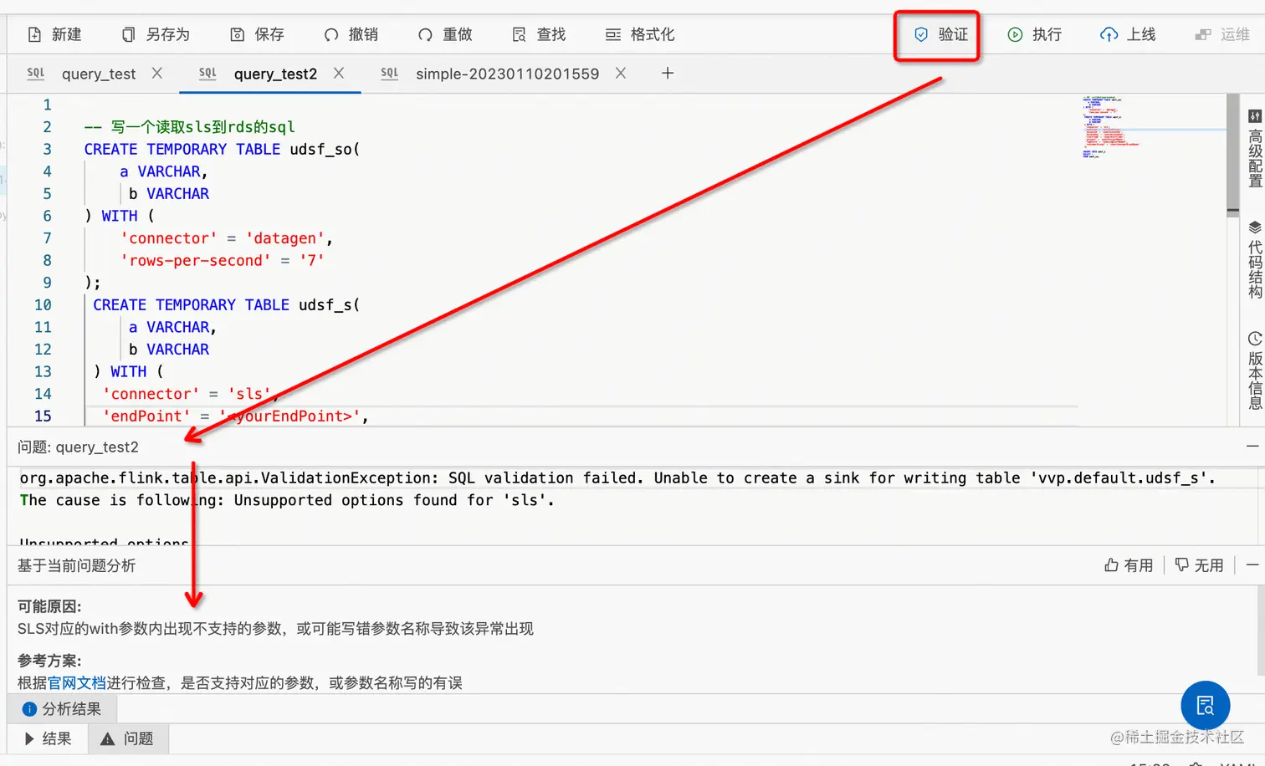The image size is (1265, 766).
Task: Click the code minimap thumbnail
Action: coord(1113,127)
